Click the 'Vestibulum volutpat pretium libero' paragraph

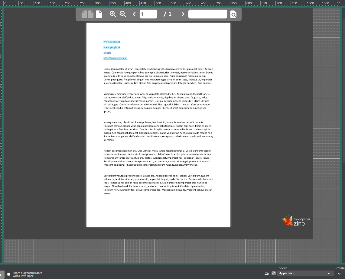point(158,185)
